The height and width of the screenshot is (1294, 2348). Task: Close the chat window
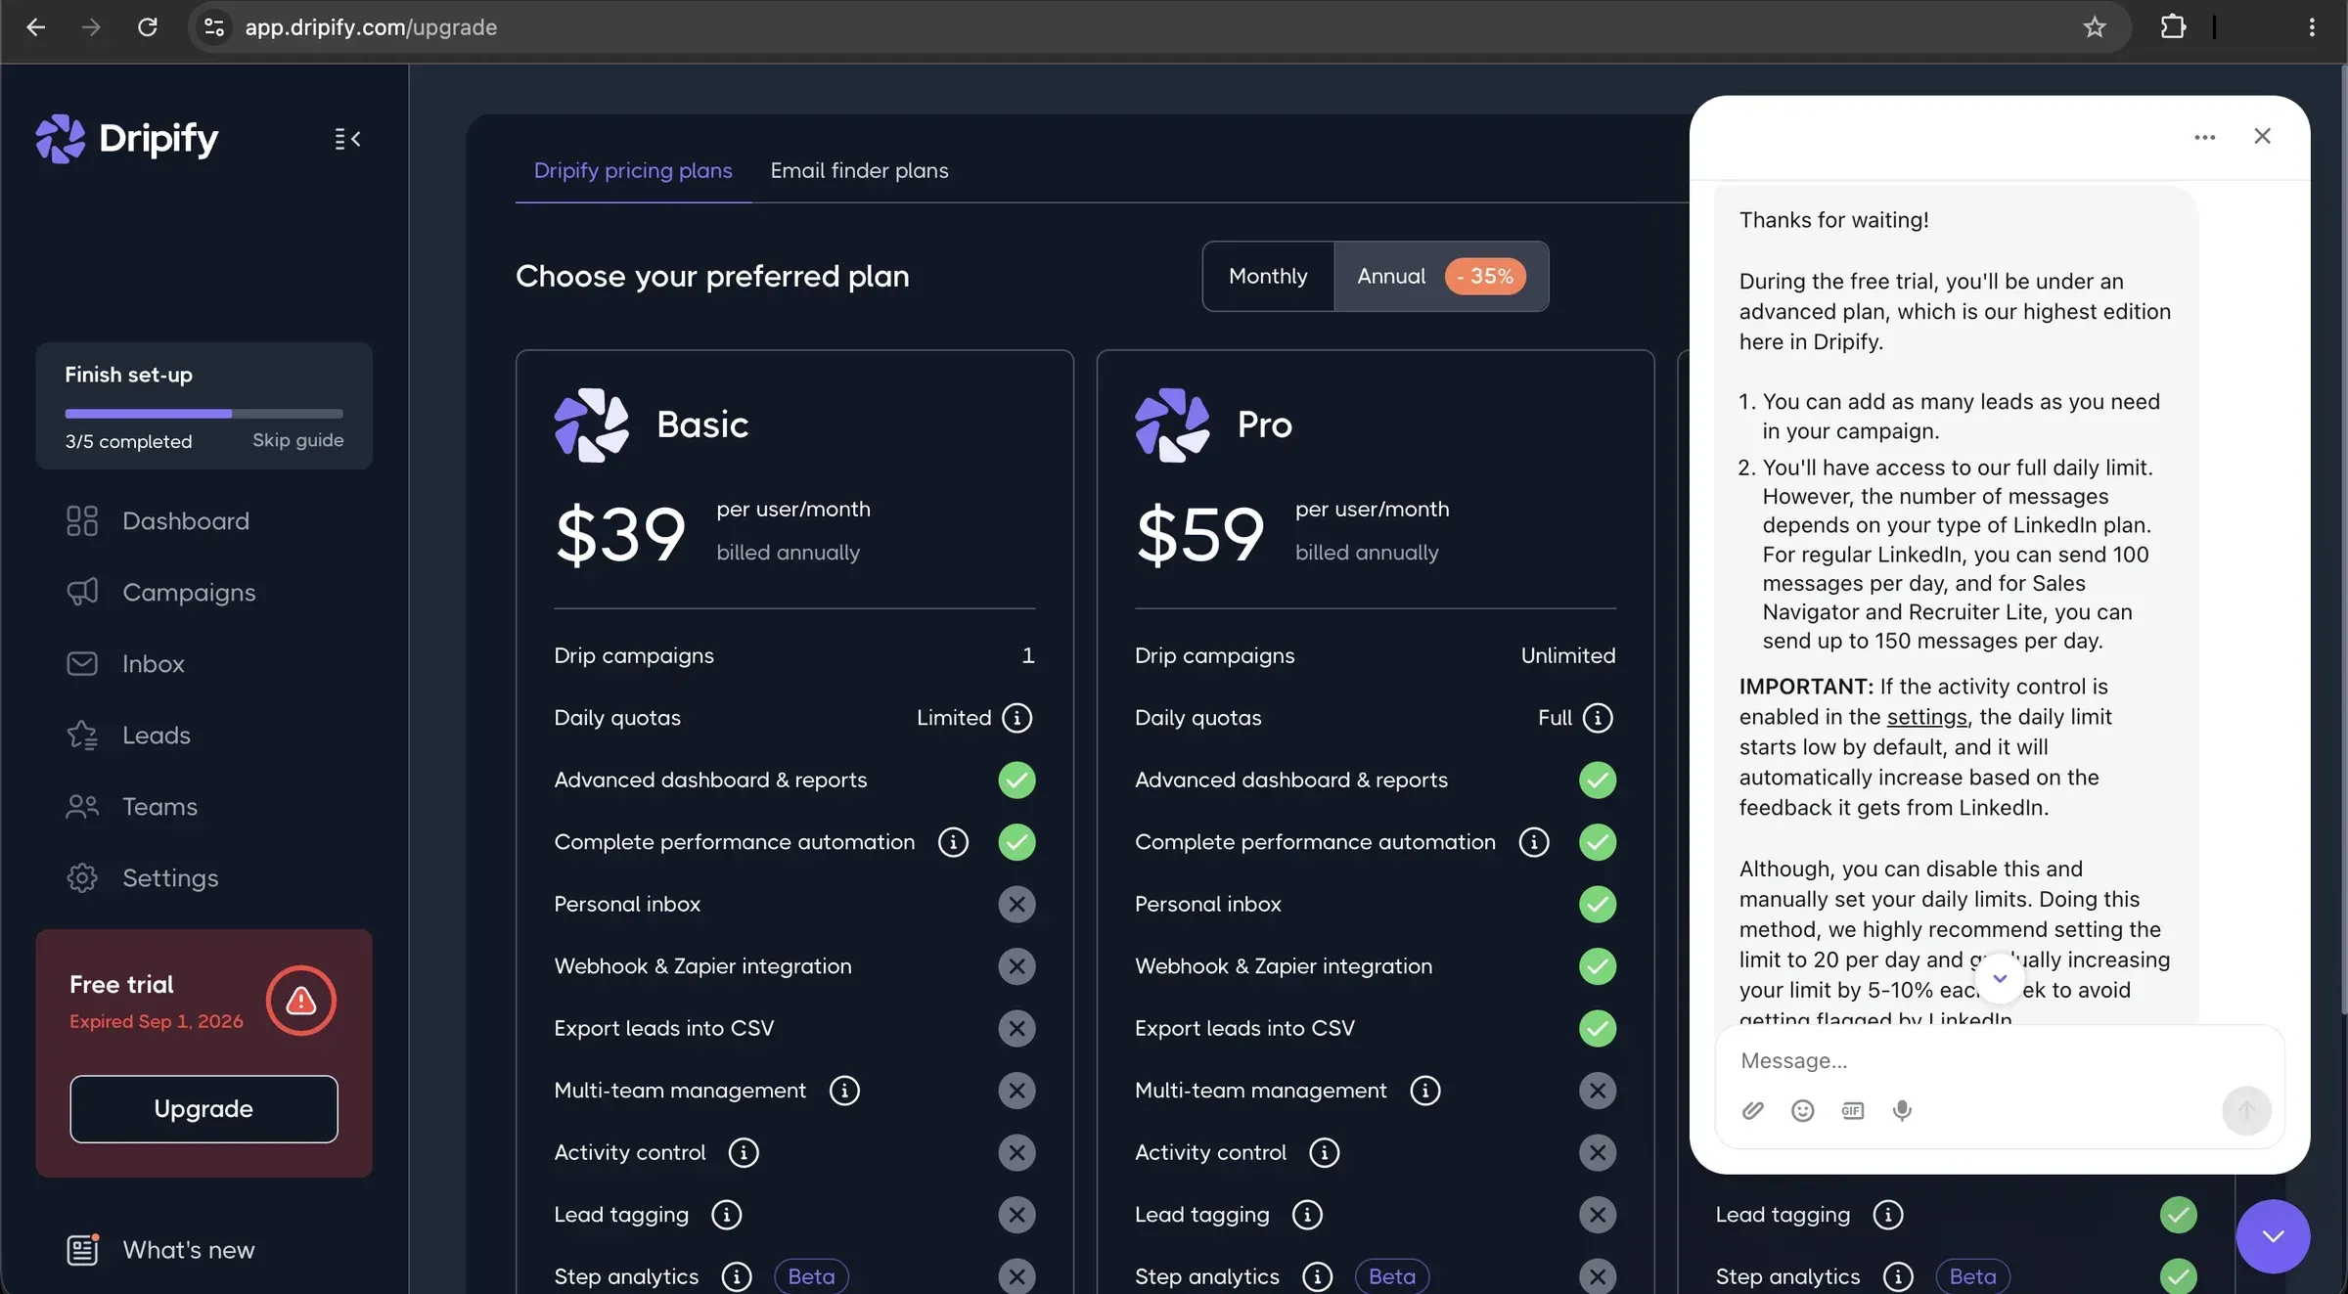(2262, 137)
